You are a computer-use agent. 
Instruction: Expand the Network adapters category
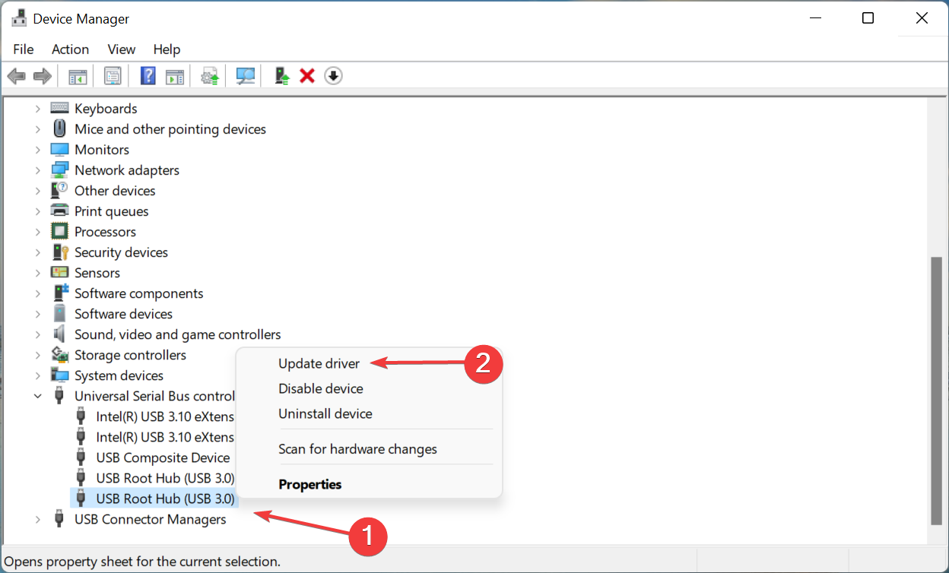(37, 170)
